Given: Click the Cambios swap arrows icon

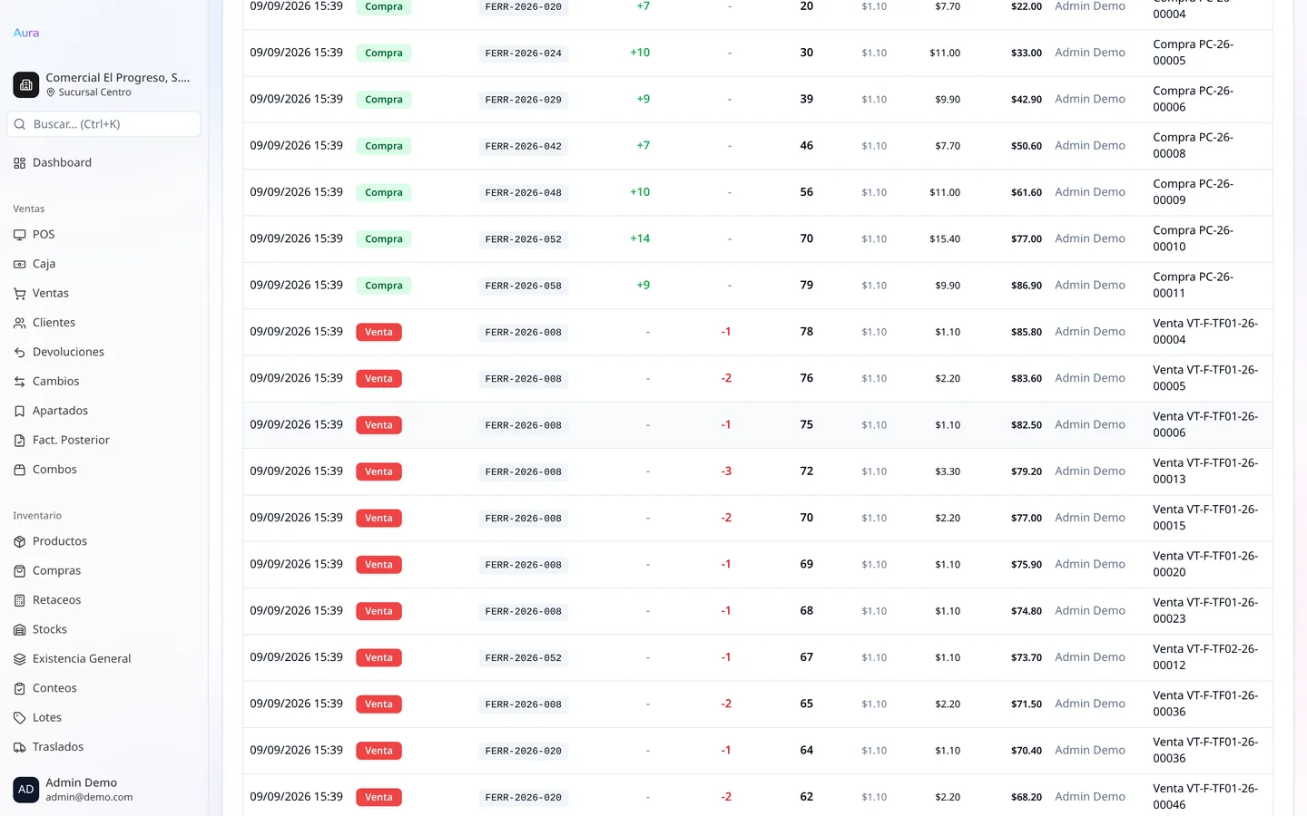Looking at the screenshot, I should pyautogui.click(x=20, y=382).
